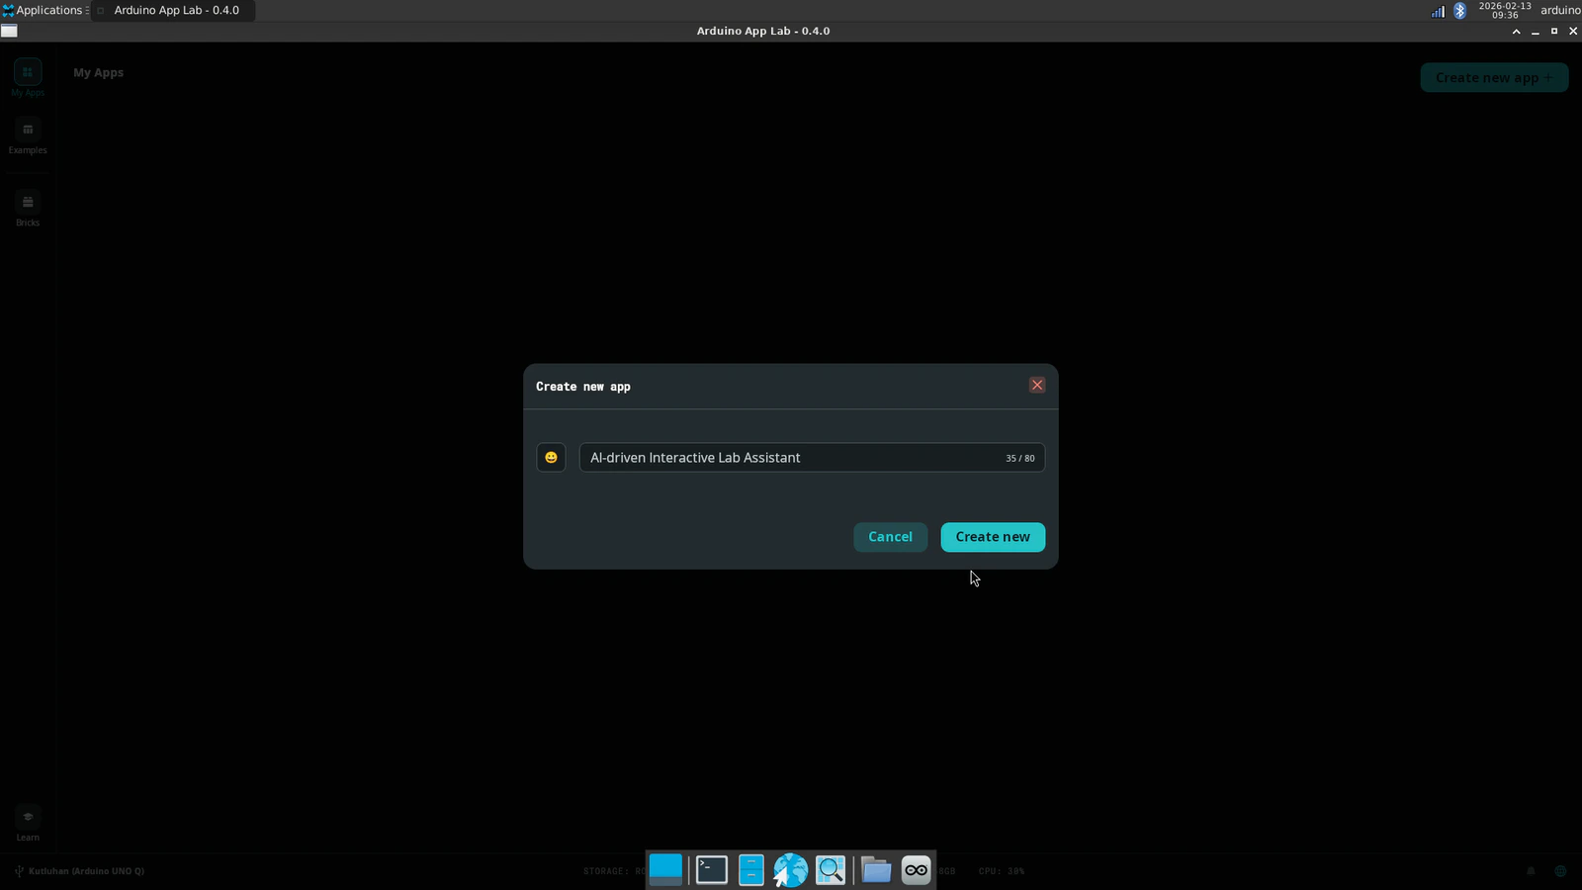Image resolution: width=1582 pixels, height=890 pixels.
Task: Open the folder icon in the dock
Action: (x=876, y=870)
